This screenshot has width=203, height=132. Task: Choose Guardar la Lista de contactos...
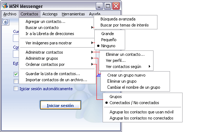[57, 74]
